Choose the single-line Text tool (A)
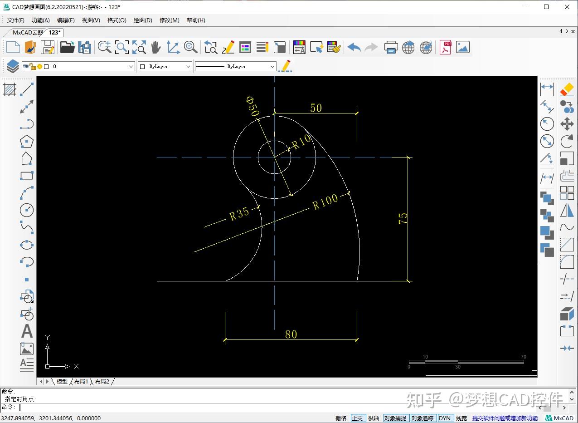578x423 pixels. (27, 331)
